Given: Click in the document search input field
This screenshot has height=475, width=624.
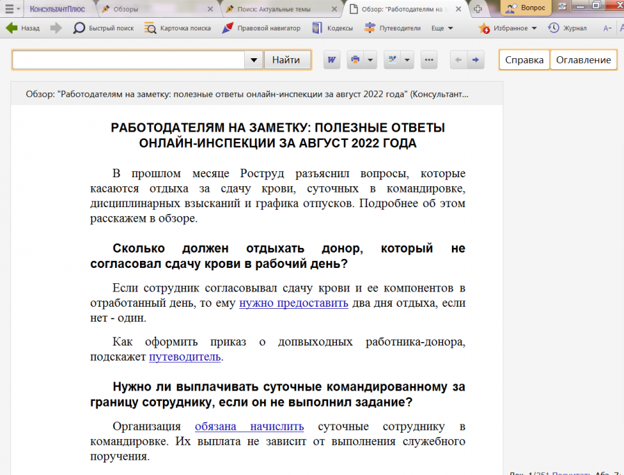Looking at the screenshot, I should click(x=128, y=60).
